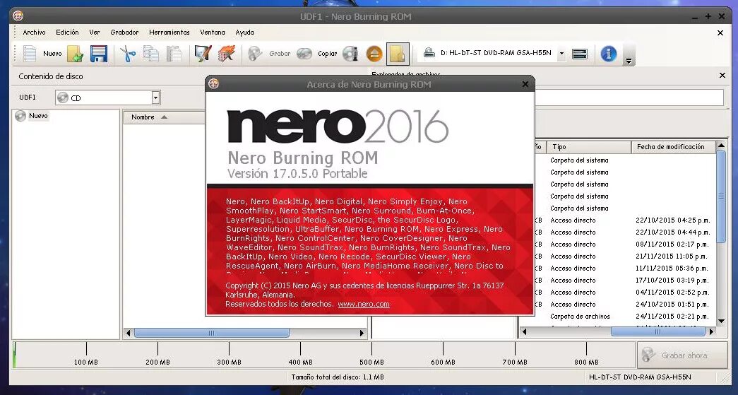Save compilation with the floppy disk icon

[98, 54]
